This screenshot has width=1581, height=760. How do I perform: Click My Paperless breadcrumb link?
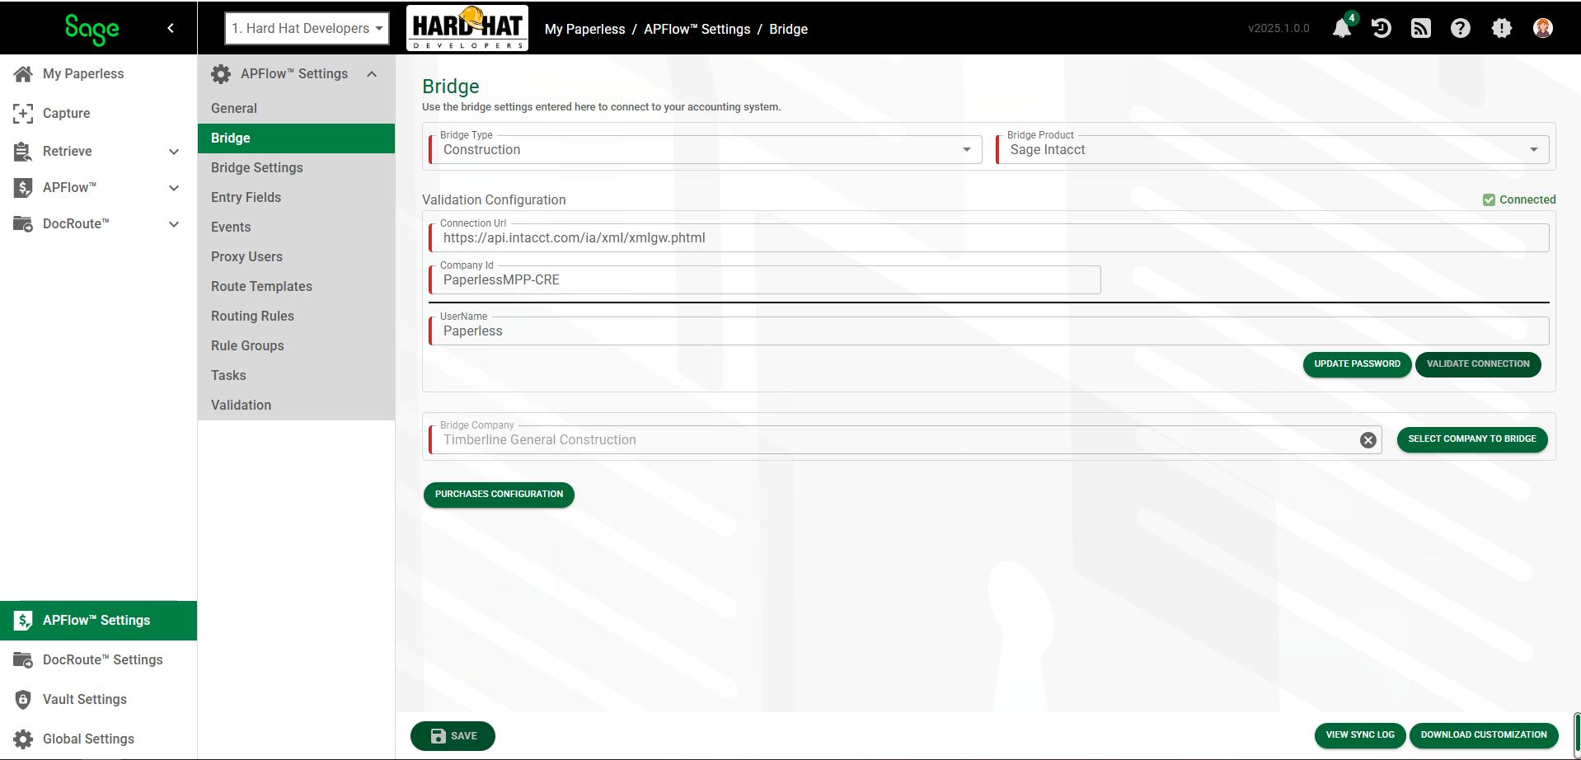click(584, 29)
